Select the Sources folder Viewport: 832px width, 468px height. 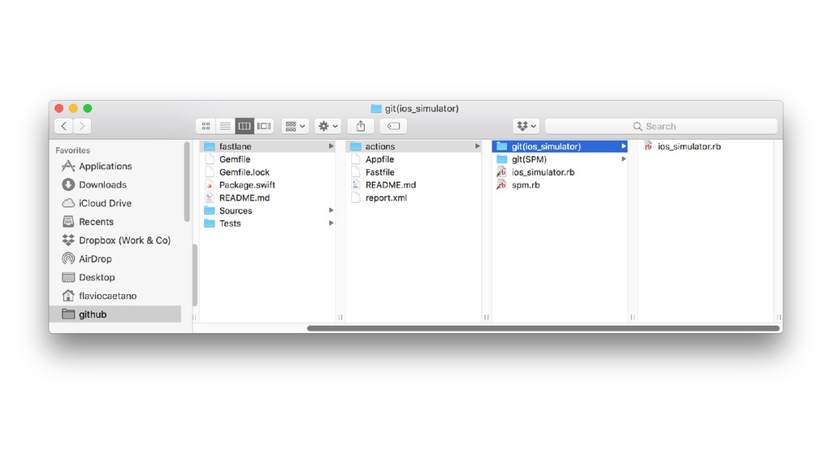pyautogui.click(x=268, y=210)
